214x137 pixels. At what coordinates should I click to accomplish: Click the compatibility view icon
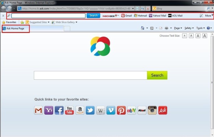(138, 9)
